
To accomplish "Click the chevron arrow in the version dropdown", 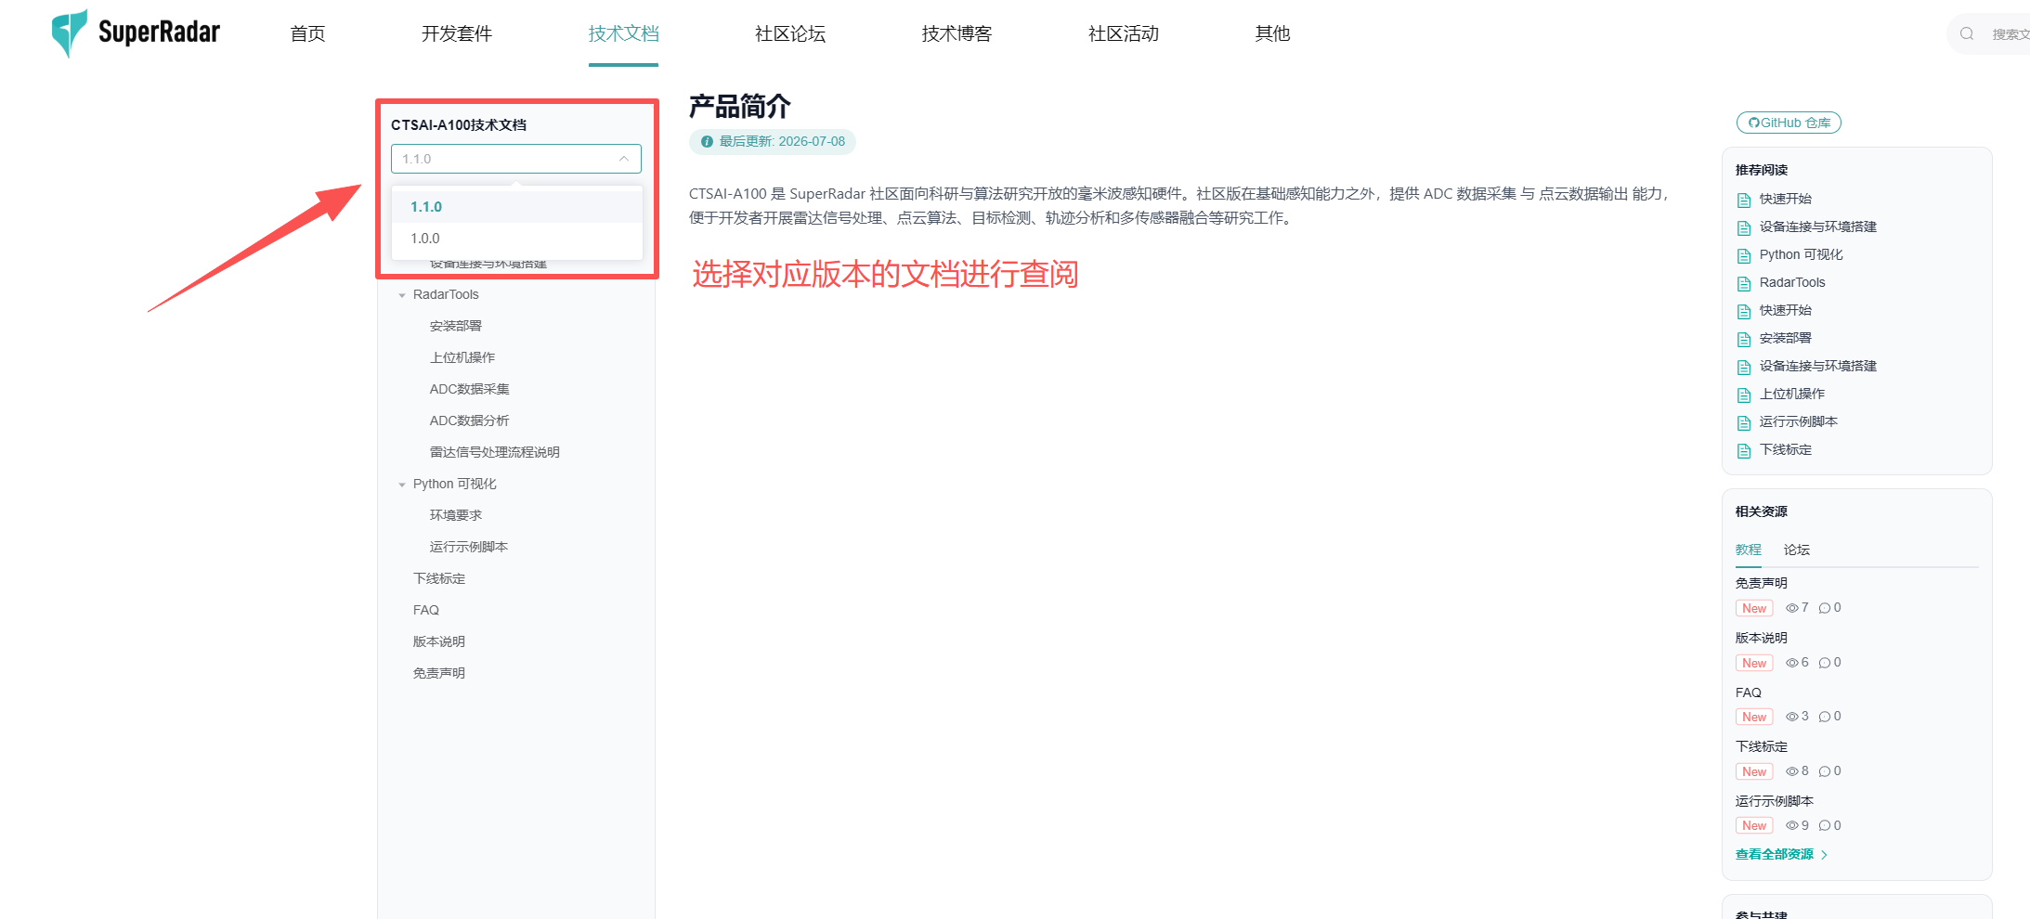I will click(624, 159).
